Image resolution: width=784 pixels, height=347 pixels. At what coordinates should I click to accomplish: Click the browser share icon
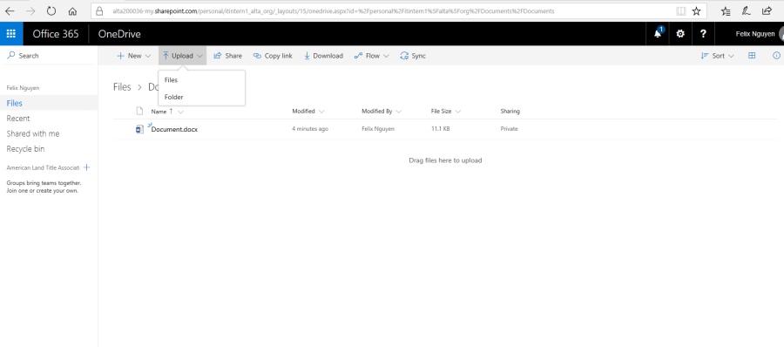pyautogui.click(x=767, y=11)
